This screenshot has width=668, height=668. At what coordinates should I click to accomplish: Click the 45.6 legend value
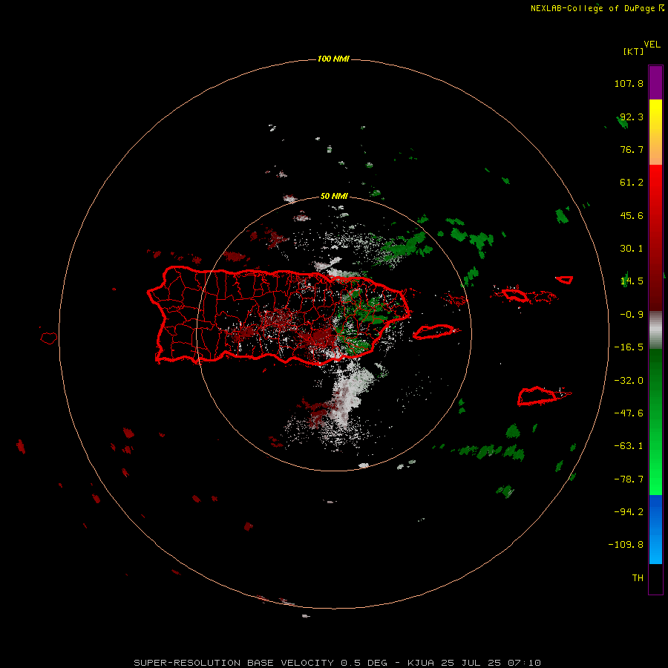632,215
